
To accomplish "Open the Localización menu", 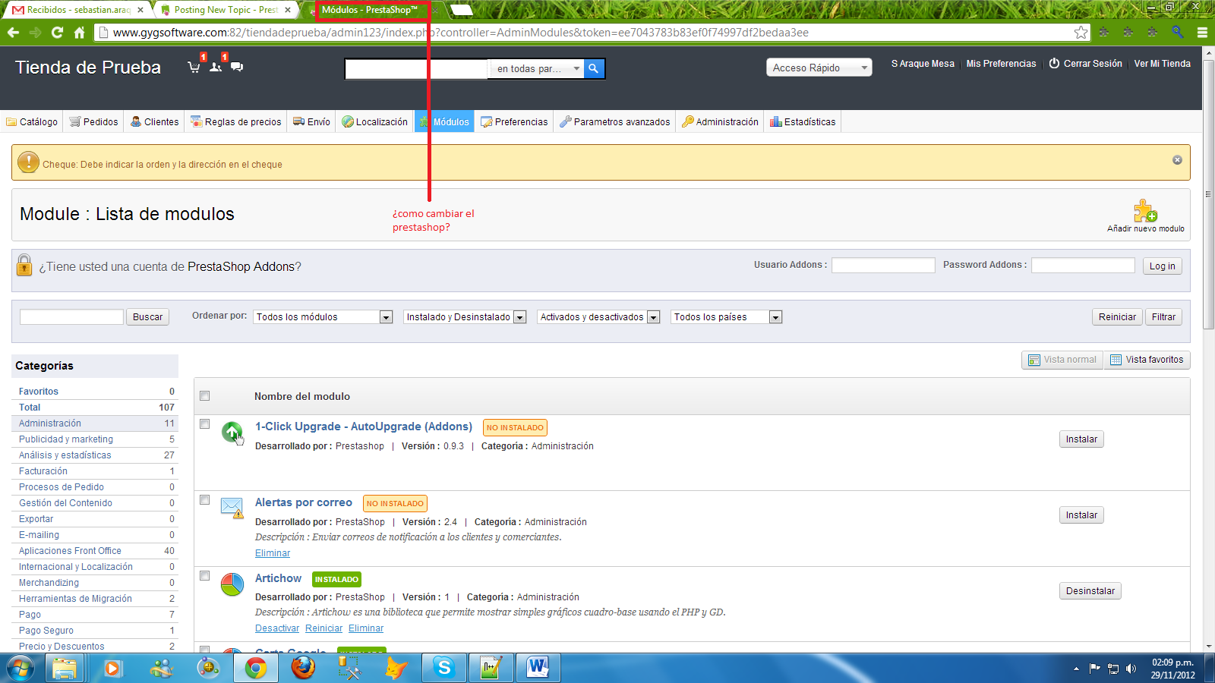I will (x=374, y=121).
